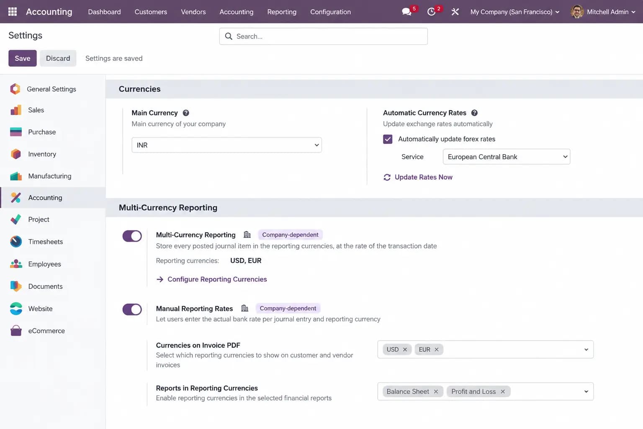Click the Sales bar chart icon
This screenshot has width=643, height=429.
[x=15, y=110]
